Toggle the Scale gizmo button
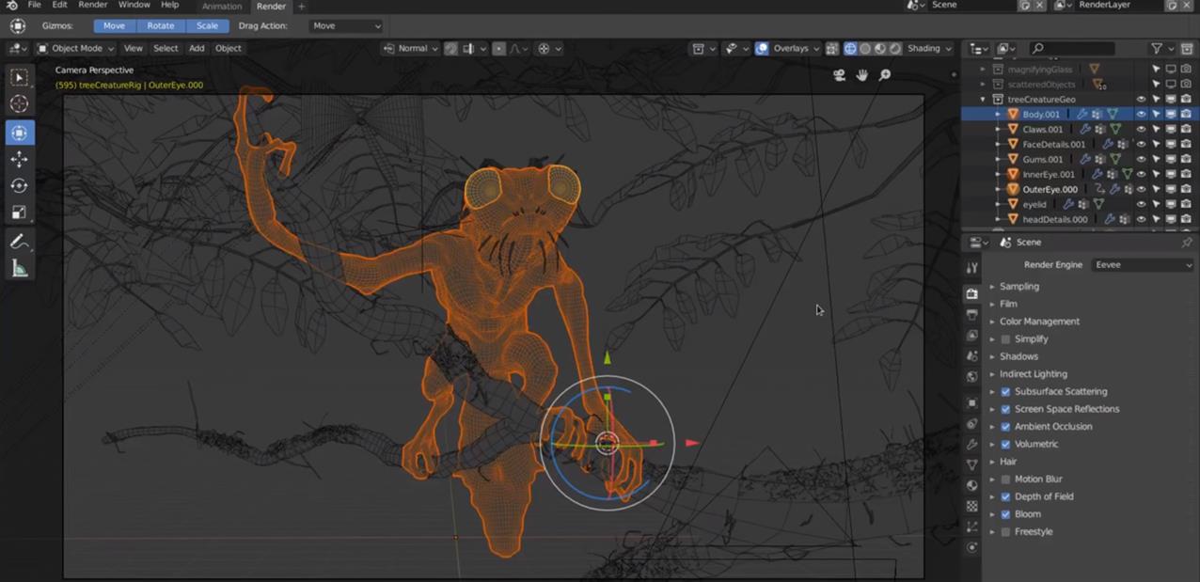Screen dimensions: 1200x582 coord(208,25)
